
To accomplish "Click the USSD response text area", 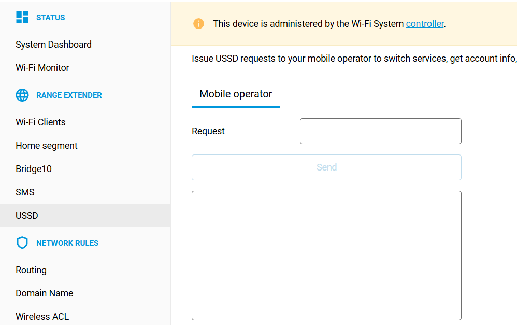I will (326, 254).
